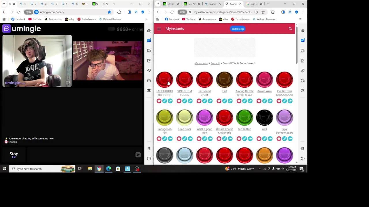Viewport: 369px width, 207px height.
Task: Open the Myinstants breadcrumb link
Action: point(201,63)
